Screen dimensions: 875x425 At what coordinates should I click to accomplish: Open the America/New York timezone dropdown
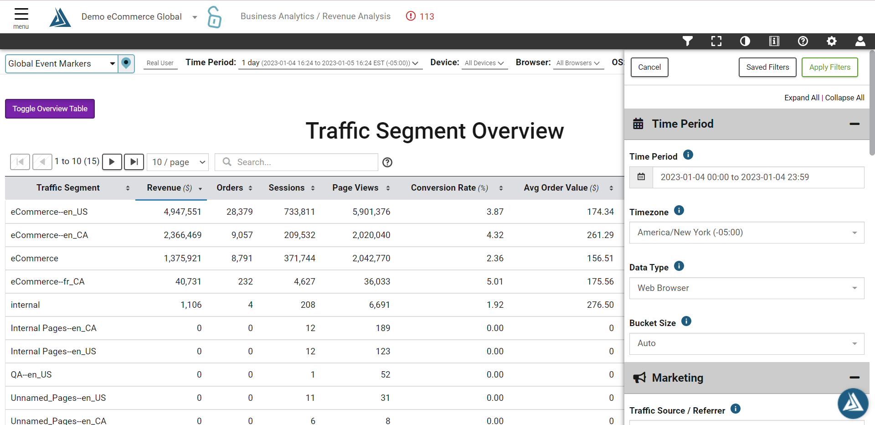click(746, 233)
